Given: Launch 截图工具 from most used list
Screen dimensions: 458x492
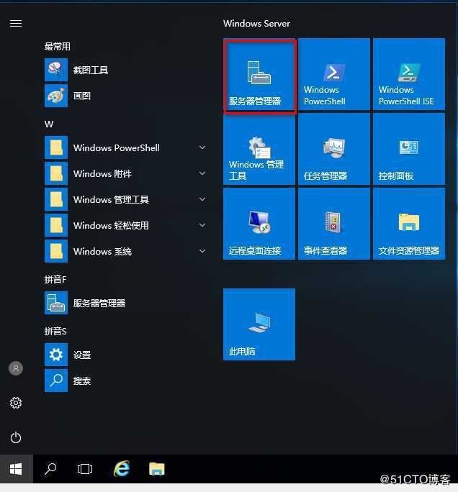Looking at the screenshot, I should [x=125, y=70].
